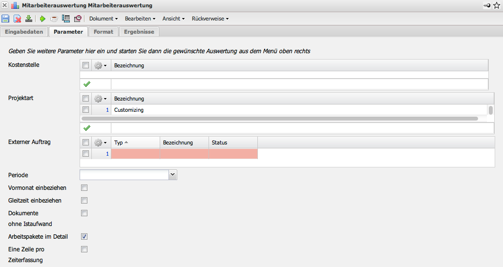This screenshot has height=267, width=503.
Task: Switch to the Ergebnisse tab
Action: click(x=139, y=32)
